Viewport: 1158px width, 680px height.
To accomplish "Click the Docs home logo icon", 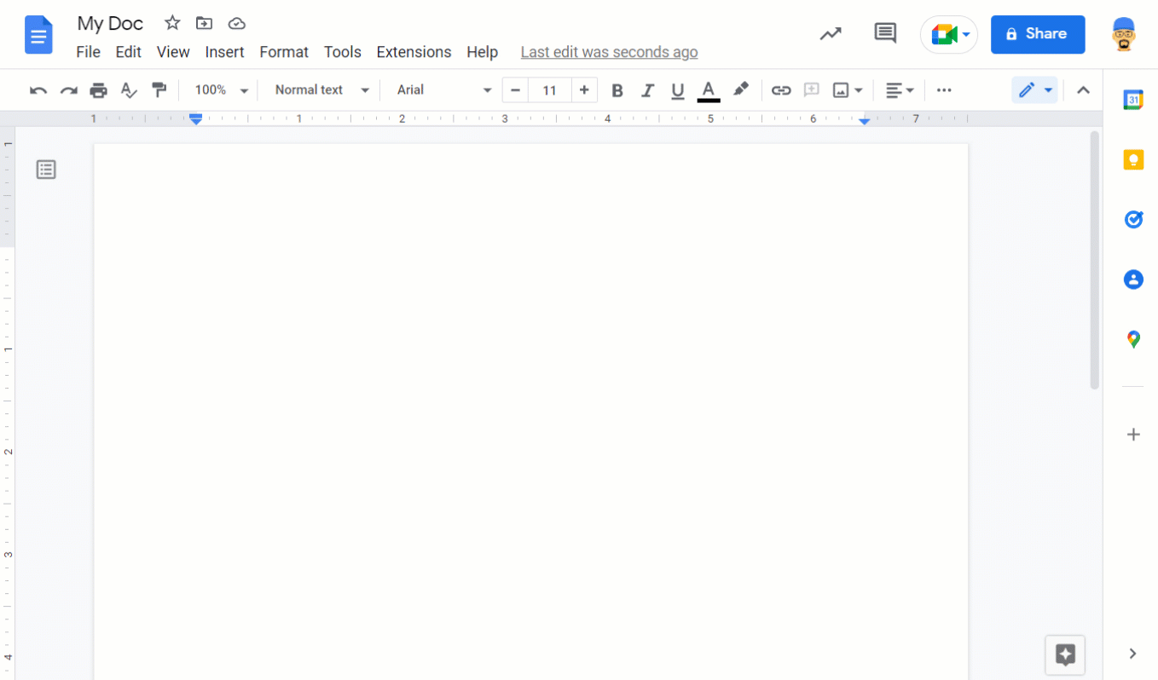I will [x=39, y=35].
